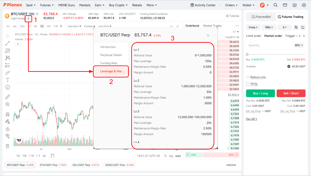Select the text annotation tool
This screenshot has height=176, width=311.
coord(8,80)
